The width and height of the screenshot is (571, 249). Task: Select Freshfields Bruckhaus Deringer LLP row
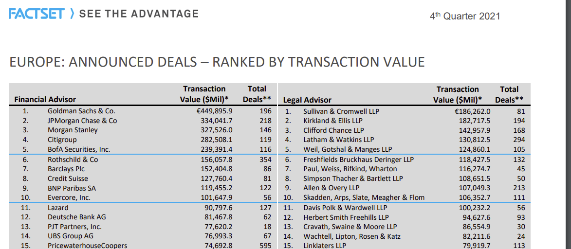(x=404, y=160)
